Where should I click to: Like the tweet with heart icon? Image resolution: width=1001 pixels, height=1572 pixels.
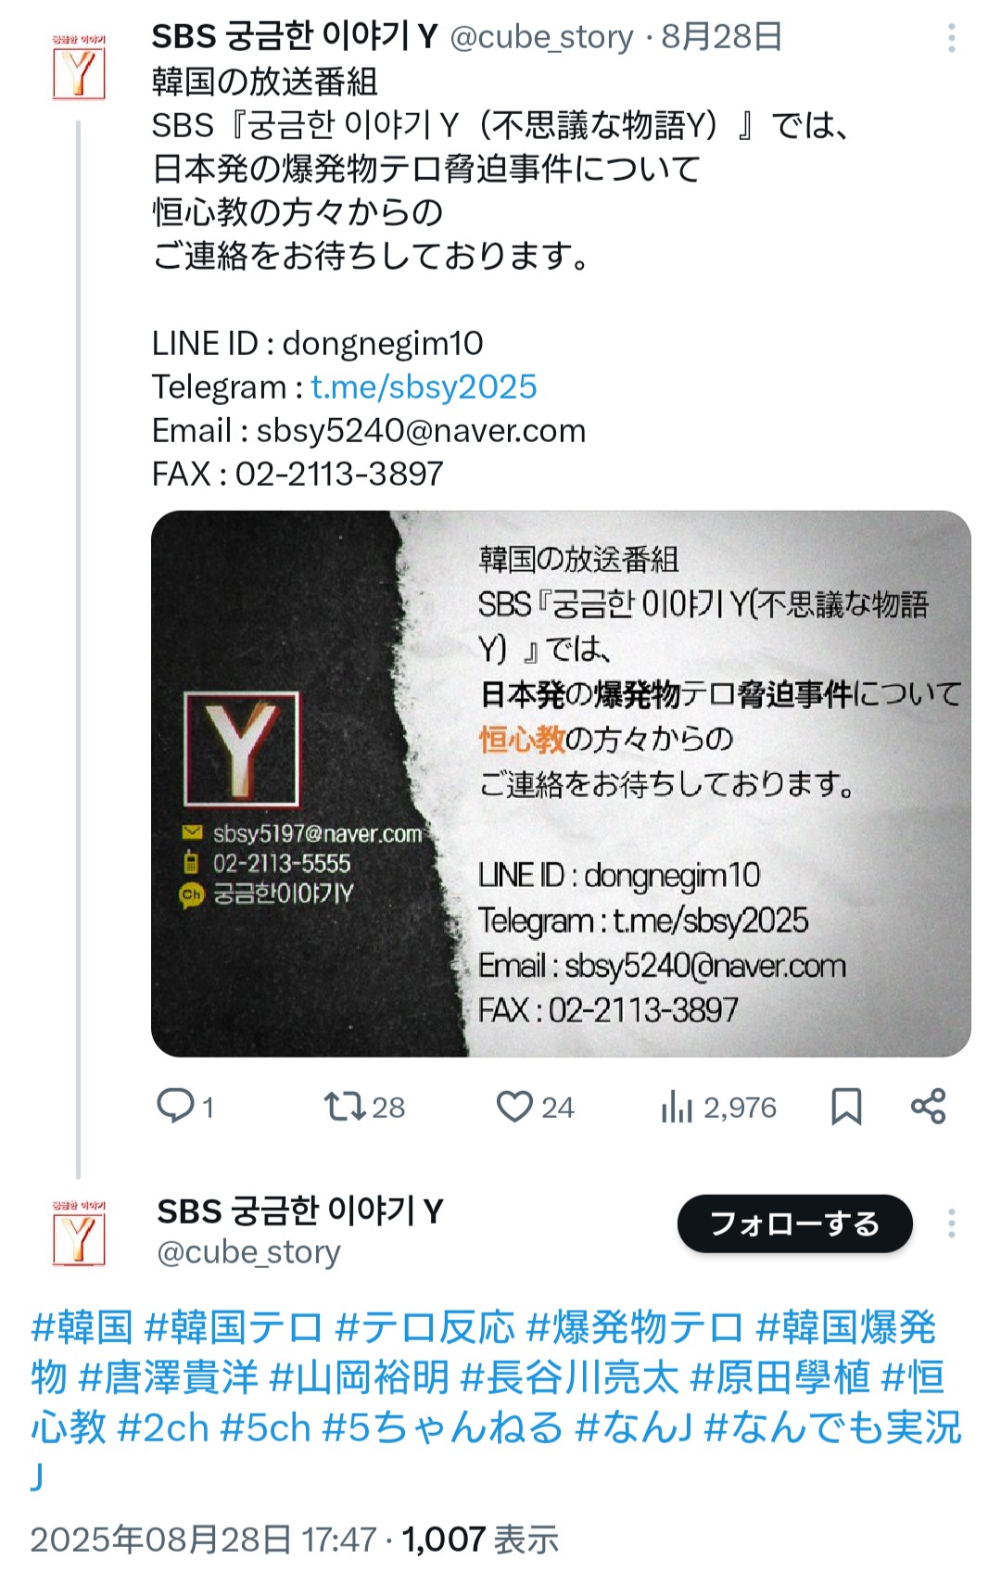[x=514, y=1106]
